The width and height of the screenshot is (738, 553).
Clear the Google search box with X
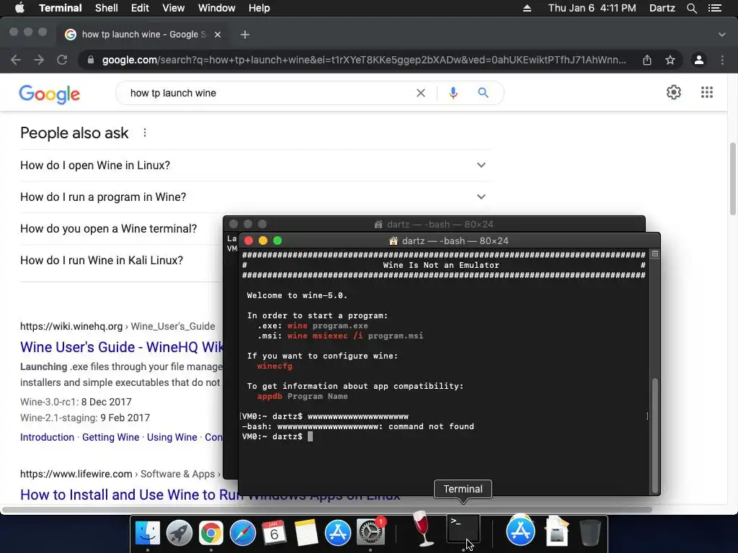[x=421, y=93]
